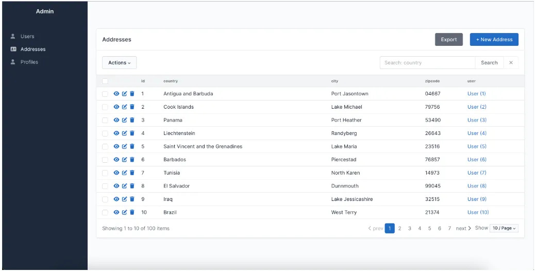
Task: Clear the search with the X button
Action: [x=511, y=63]
